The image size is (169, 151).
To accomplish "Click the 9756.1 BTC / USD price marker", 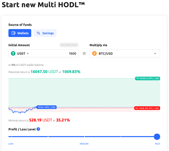I will [46, 107].
